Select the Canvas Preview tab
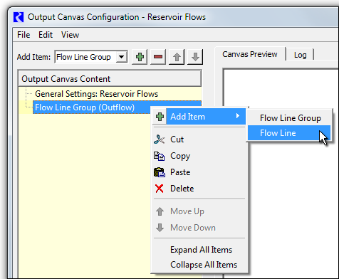This screenshot has height=279, width=339. [250, 54]
